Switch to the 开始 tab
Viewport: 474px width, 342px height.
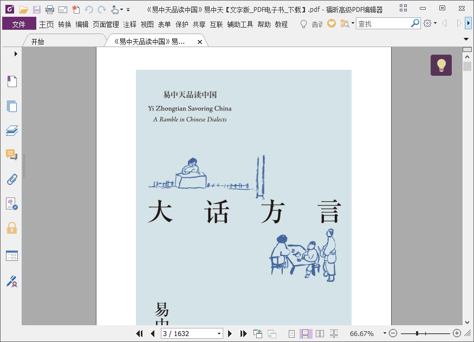37,42
